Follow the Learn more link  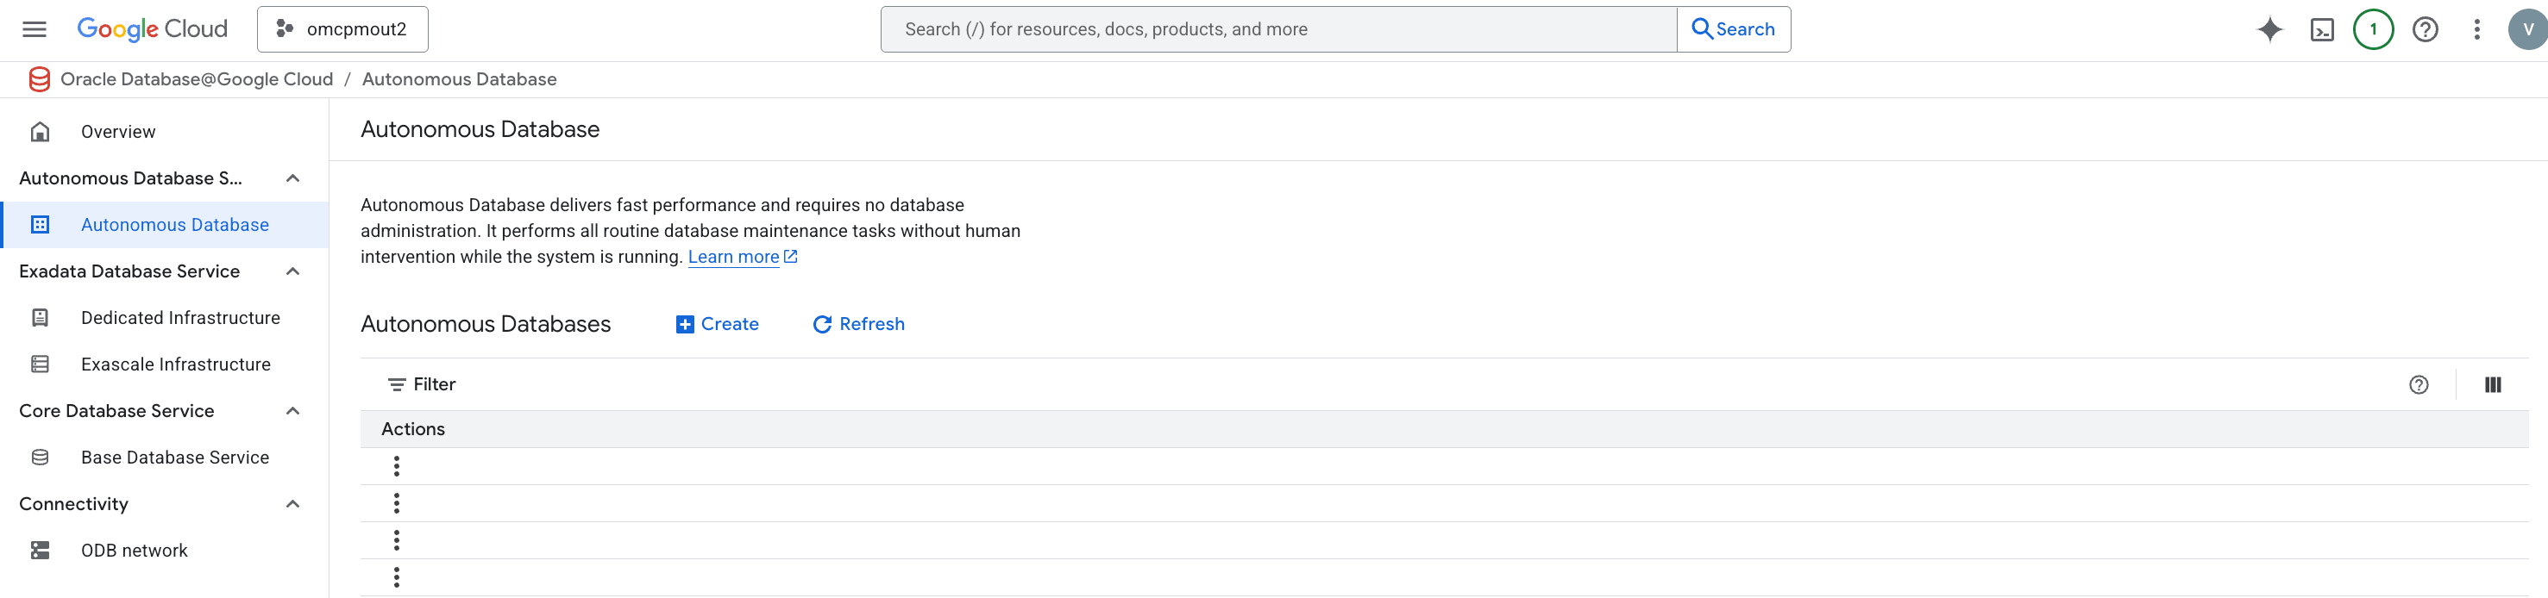tap(743, 257)
